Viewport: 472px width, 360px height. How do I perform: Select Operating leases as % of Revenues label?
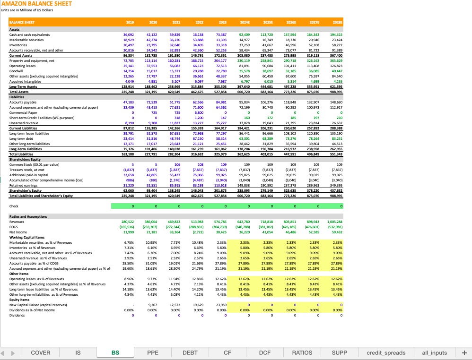tap(36, 279)
